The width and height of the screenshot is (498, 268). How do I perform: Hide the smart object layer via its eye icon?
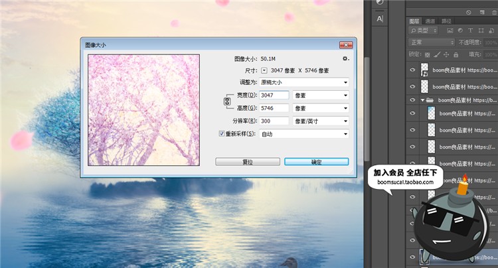coord(412,70)
